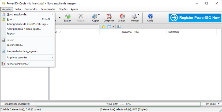Click the Extrair toolbar icon
The image size is (222, 112).
pyautogui.click(x=68, y=16)
